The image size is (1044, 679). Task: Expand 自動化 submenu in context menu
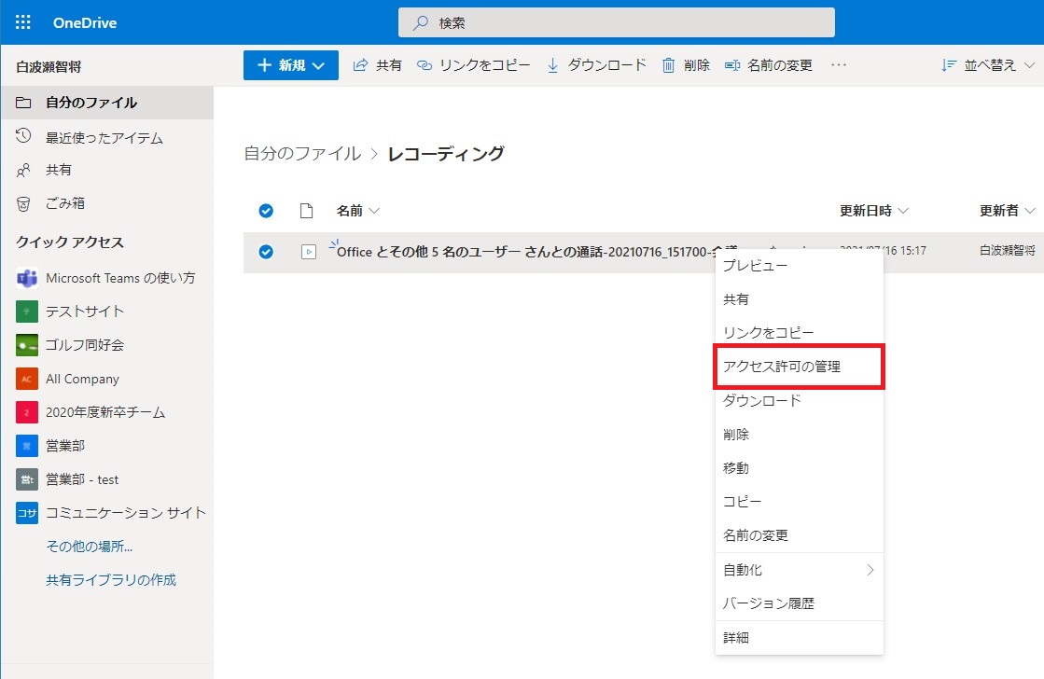[799, 570]
